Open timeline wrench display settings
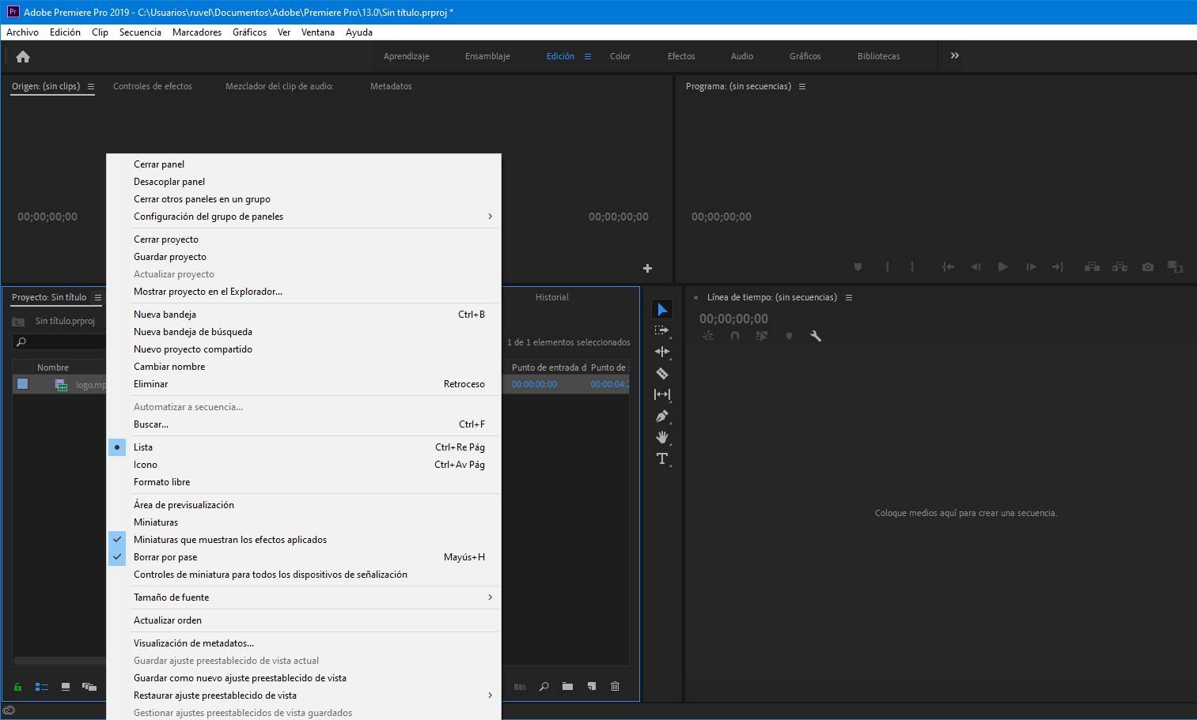The height and width of the screenshot is (720, 1197). (816, 336)
